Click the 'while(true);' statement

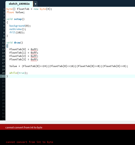click(x=18, y=73)
